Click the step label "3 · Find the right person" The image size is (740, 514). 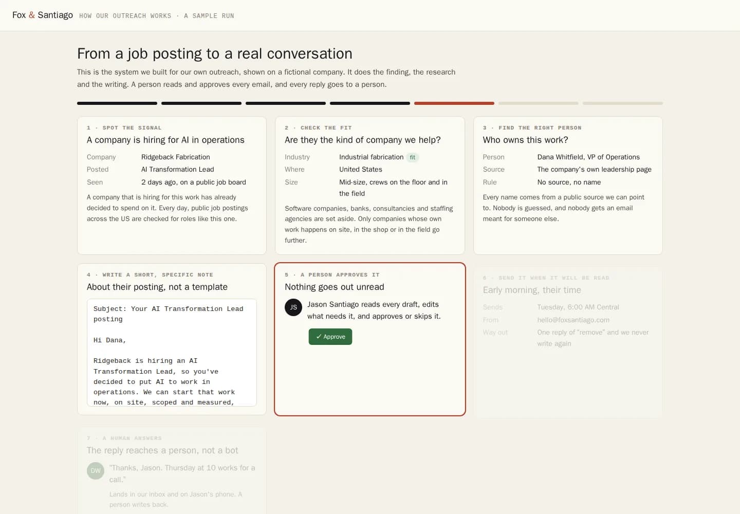[532, 128]
